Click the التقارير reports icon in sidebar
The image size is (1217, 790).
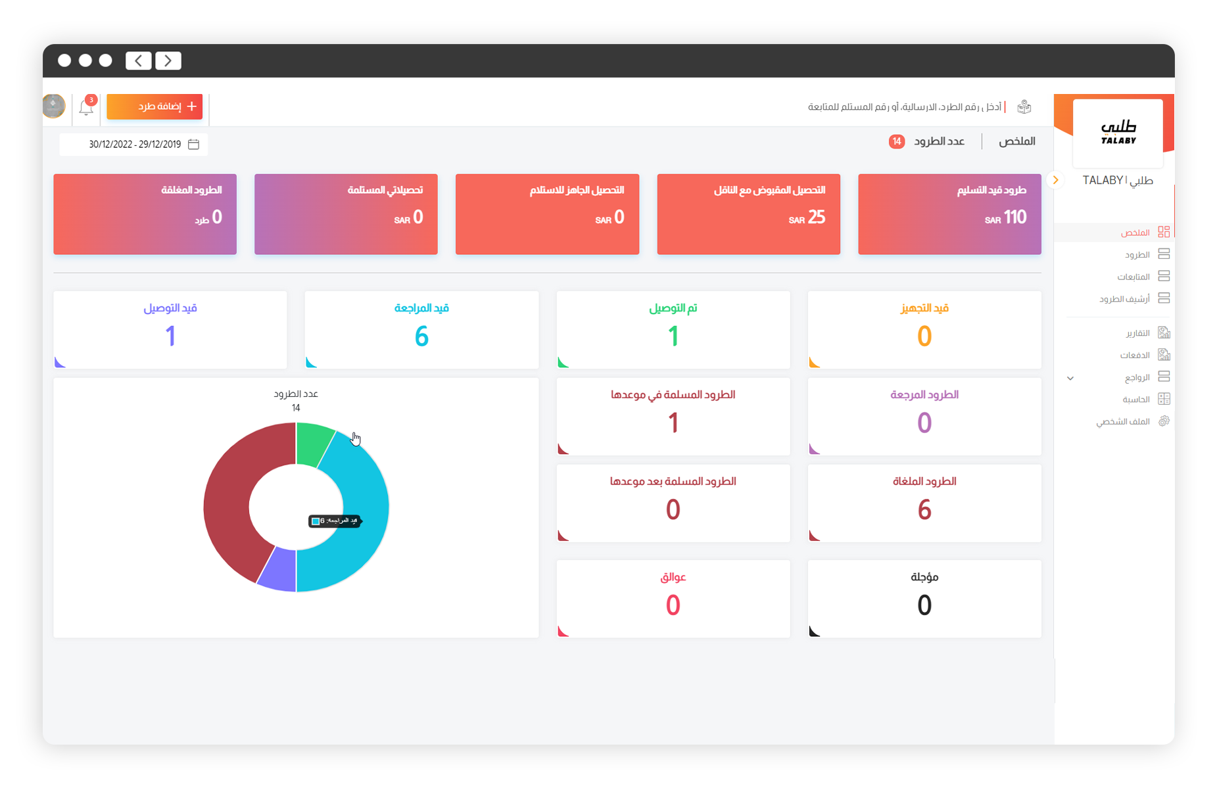(x=1163, y=333)
